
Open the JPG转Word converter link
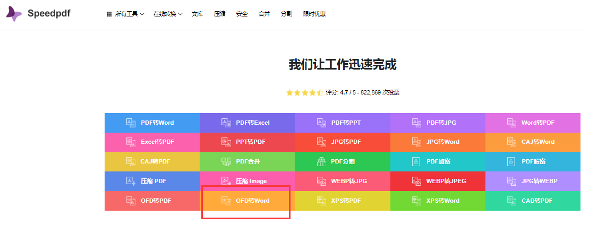pos(438,142)
